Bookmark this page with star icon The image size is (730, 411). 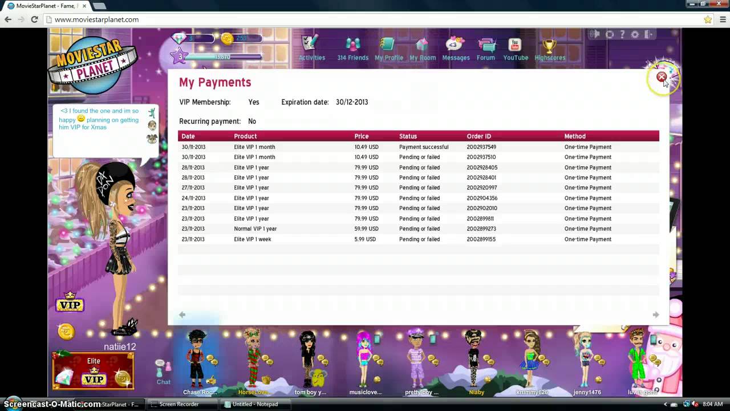coord(708,19)
